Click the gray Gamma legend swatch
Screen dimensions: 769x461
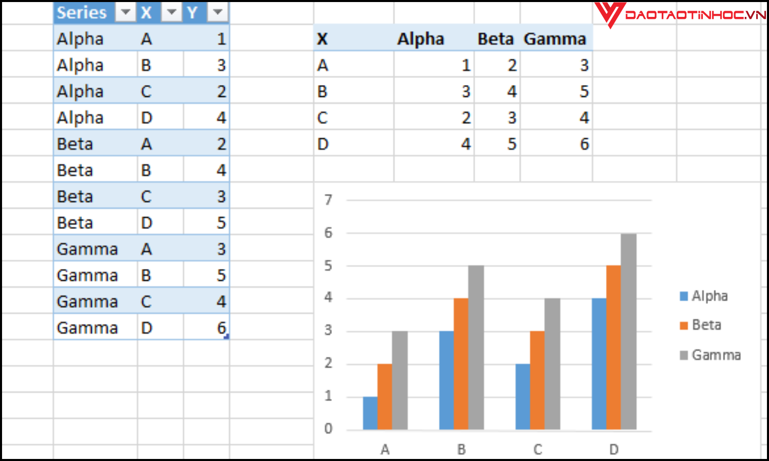[x=683, y=355]
